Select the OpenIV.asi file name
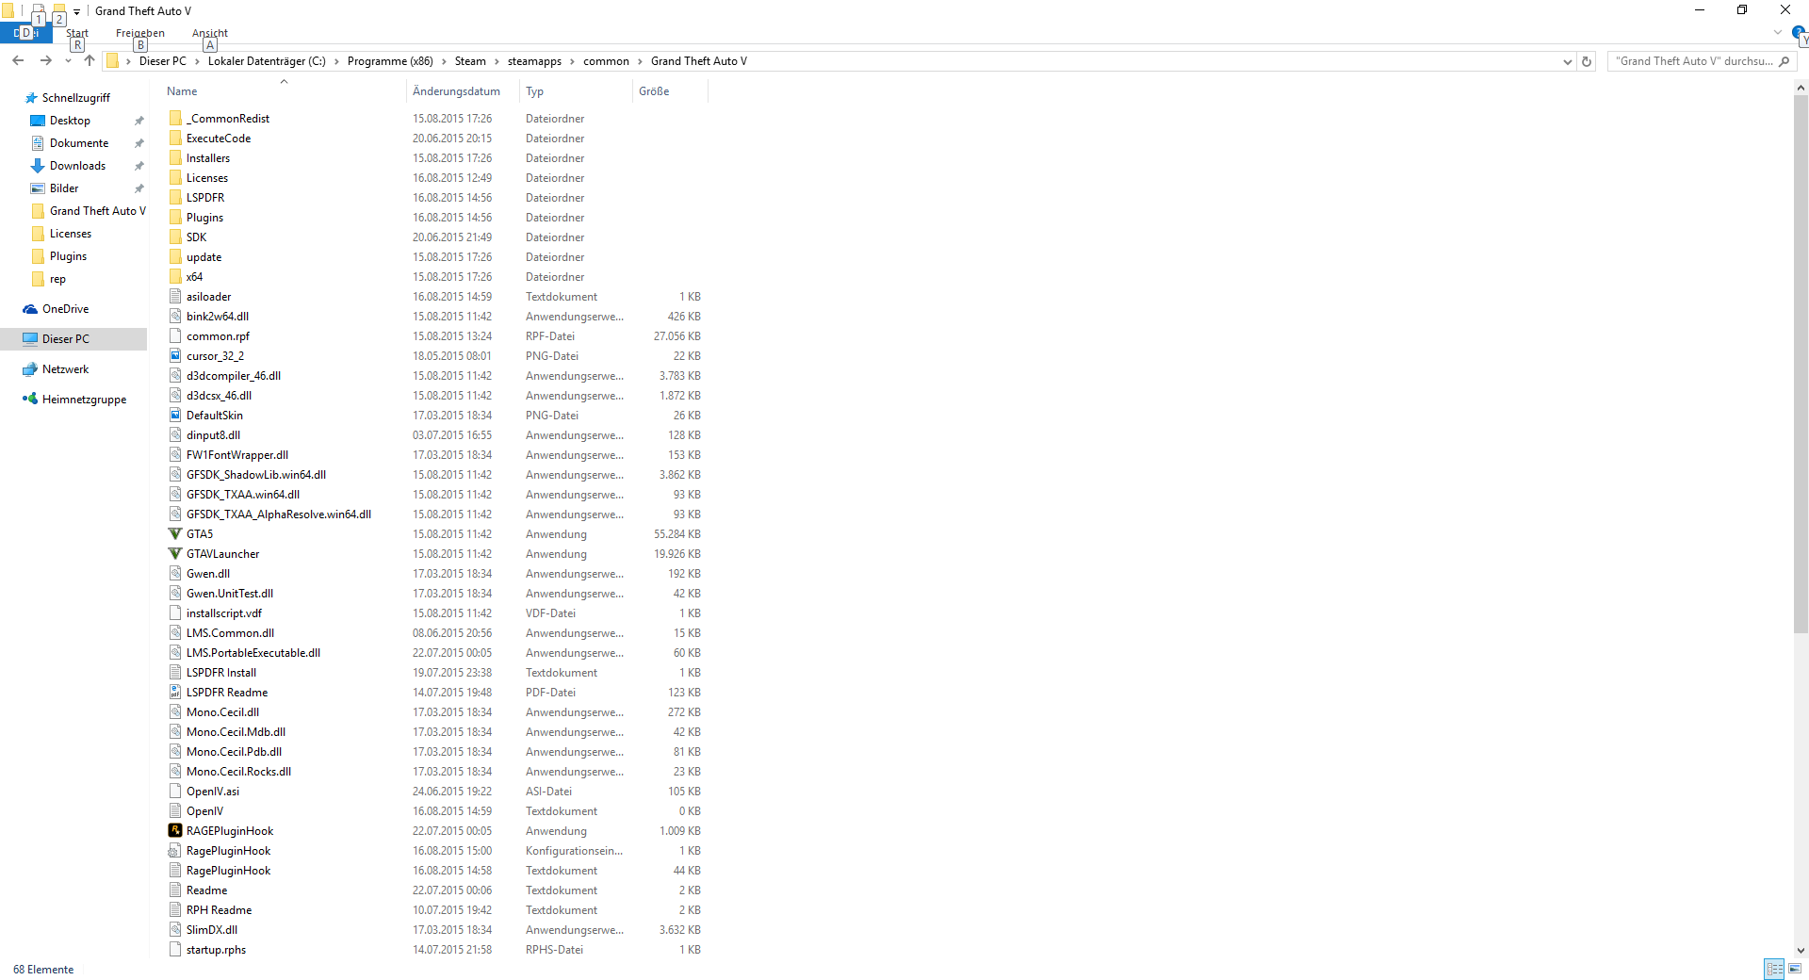The height and width of the screenshot is (980, 1809). pos(213,792)
